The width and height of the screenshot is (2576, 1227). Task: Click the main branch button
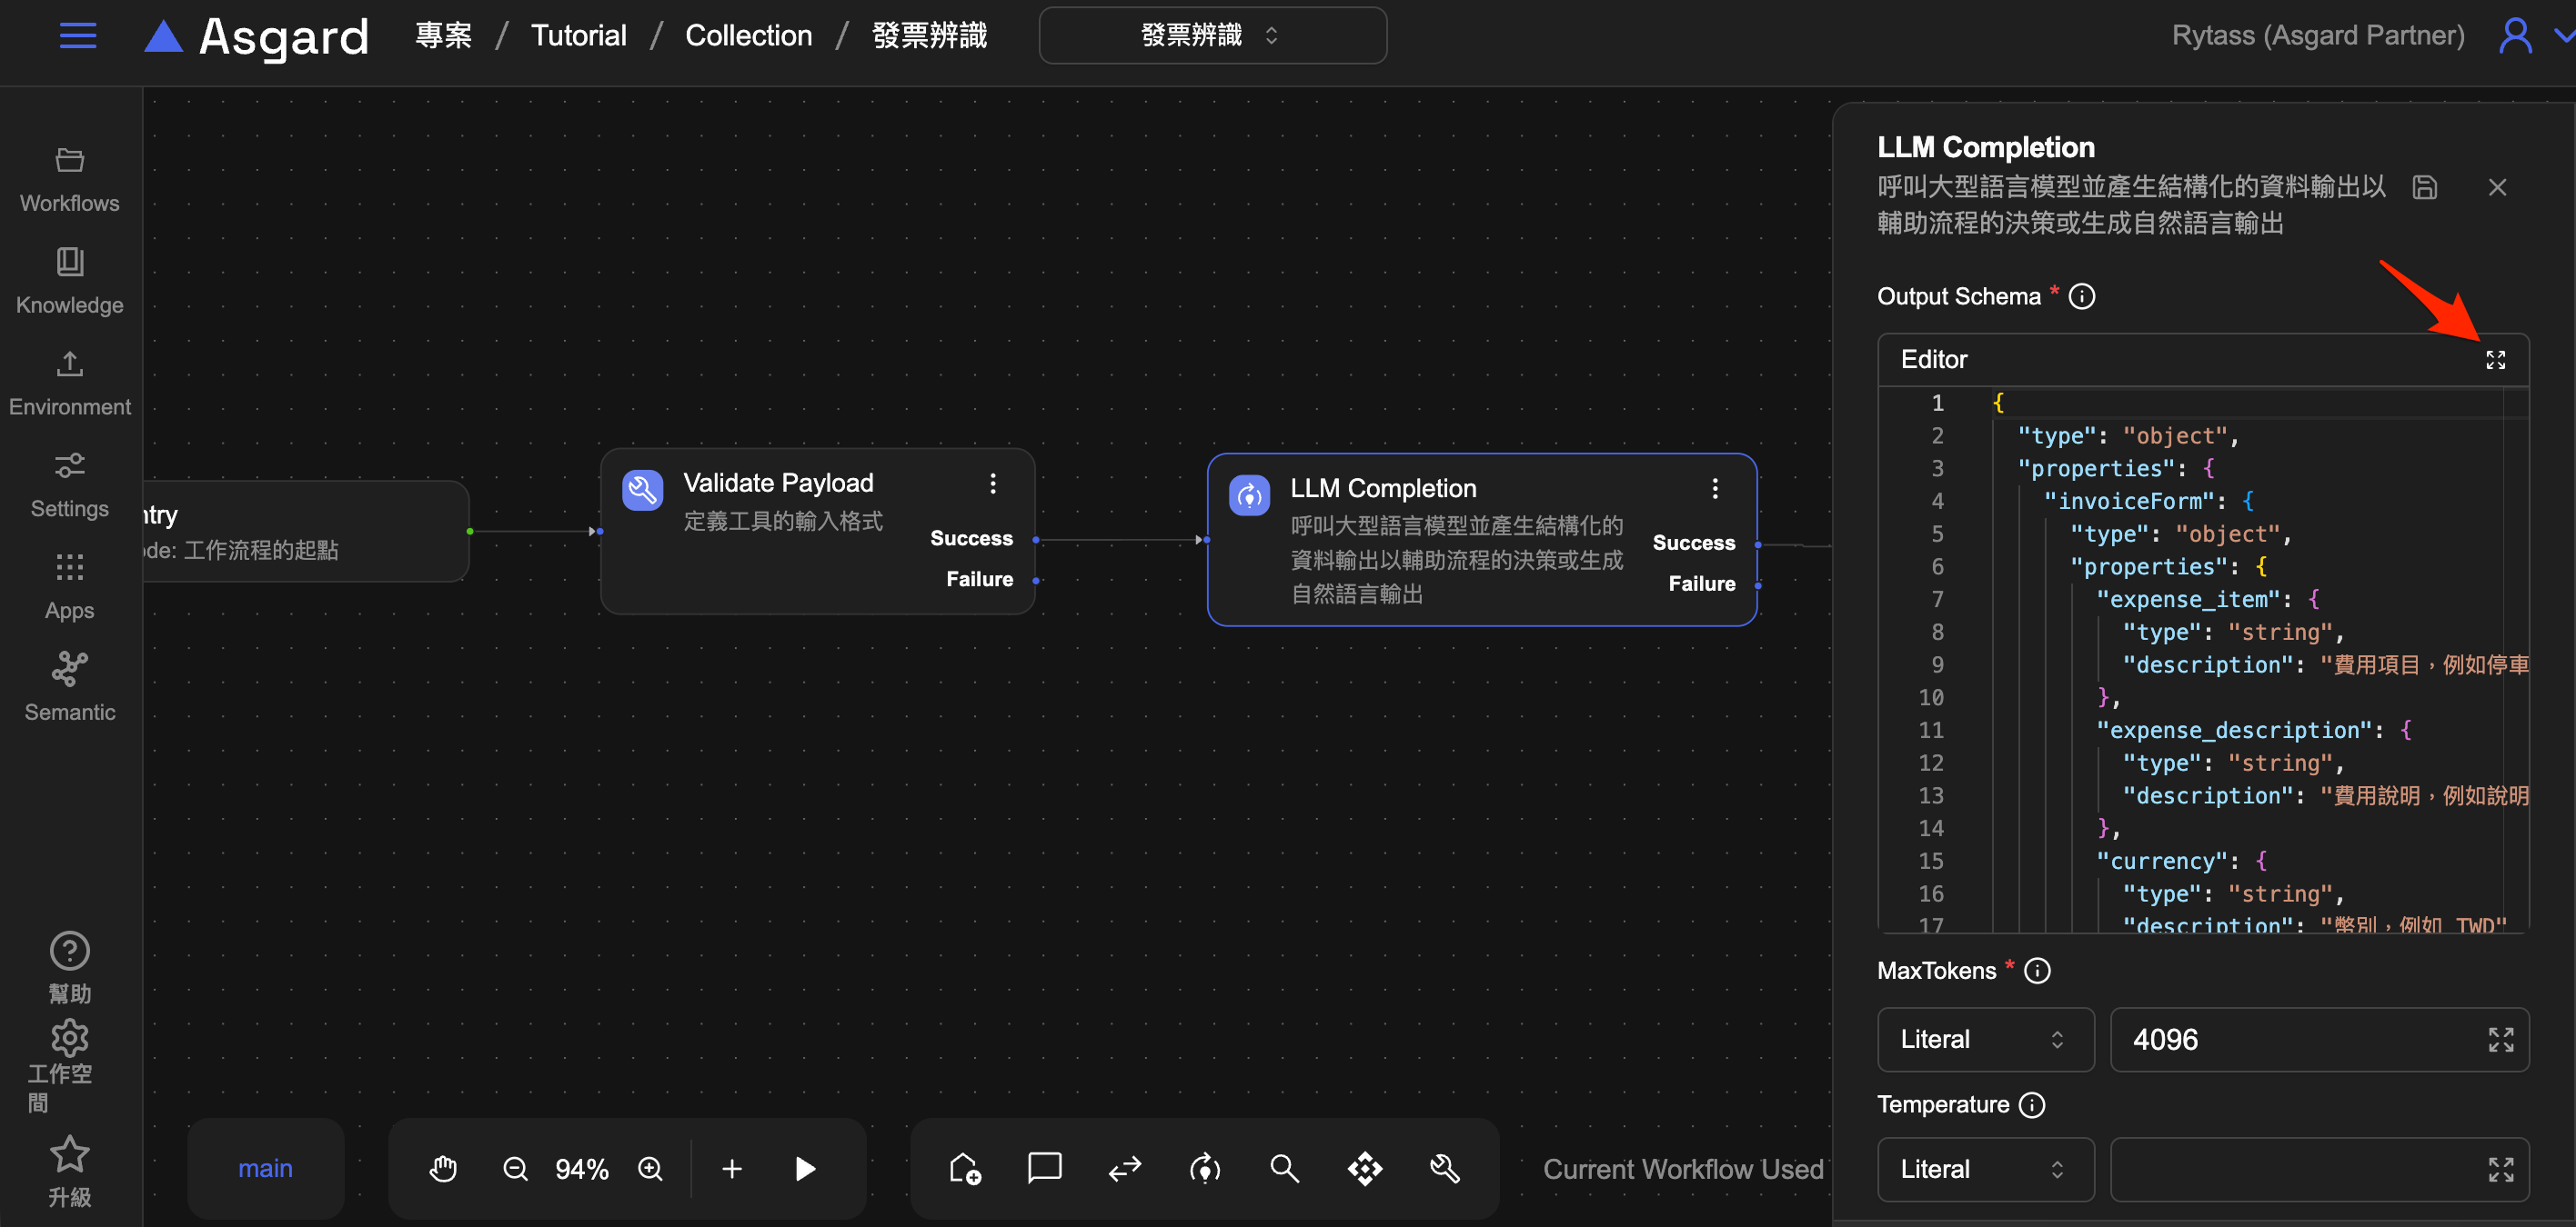click(265, 1168)
